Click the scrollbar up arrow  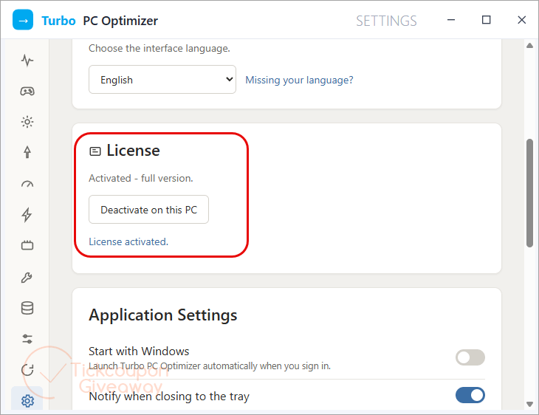529,46
